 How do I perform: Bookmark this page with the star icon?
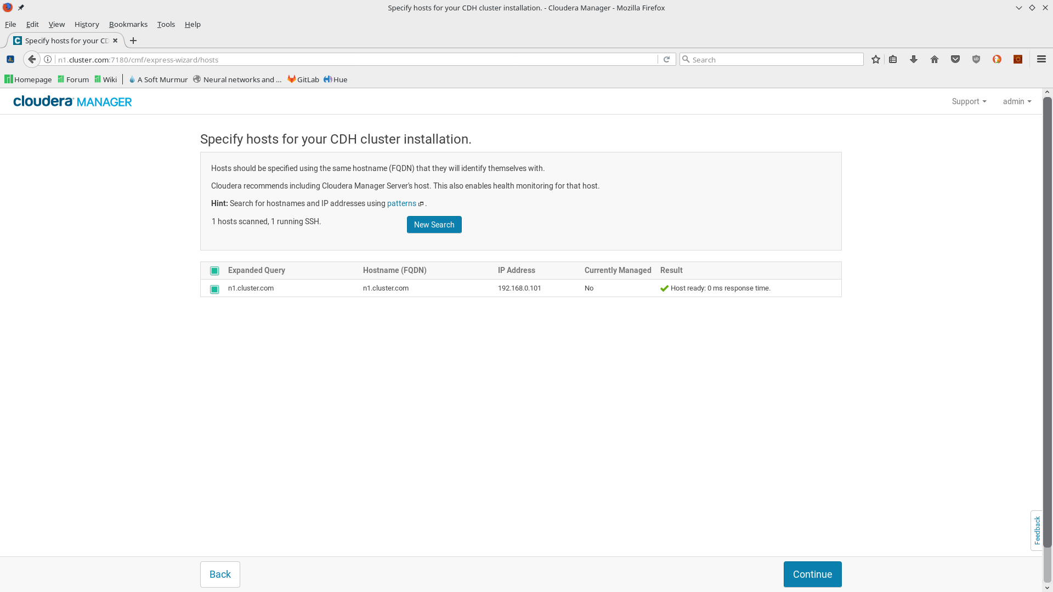[x=876, y=59]
